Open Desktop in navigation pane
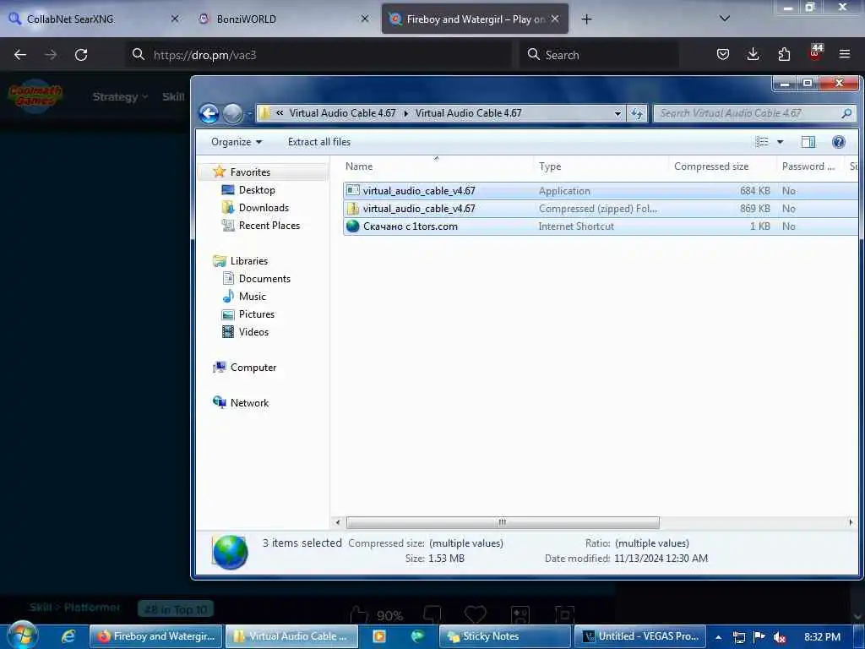865x649 pixels. pos(257,190)
